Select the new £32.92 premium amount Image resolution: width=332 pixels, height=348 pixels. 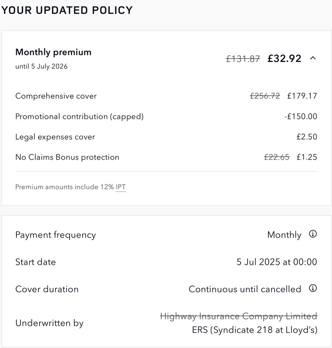pos(284,58)
